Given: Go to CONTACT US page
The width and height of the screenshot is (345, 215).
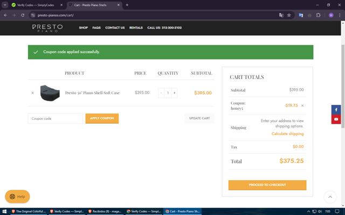Looking at the screenshot, I should (x=115, y=27).
